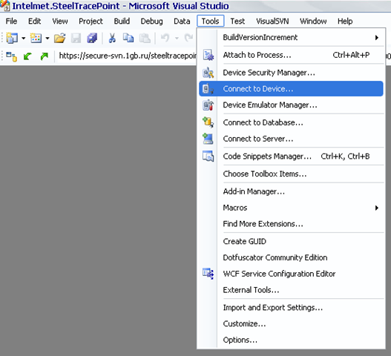Open the Data menu

click(182, 22)
